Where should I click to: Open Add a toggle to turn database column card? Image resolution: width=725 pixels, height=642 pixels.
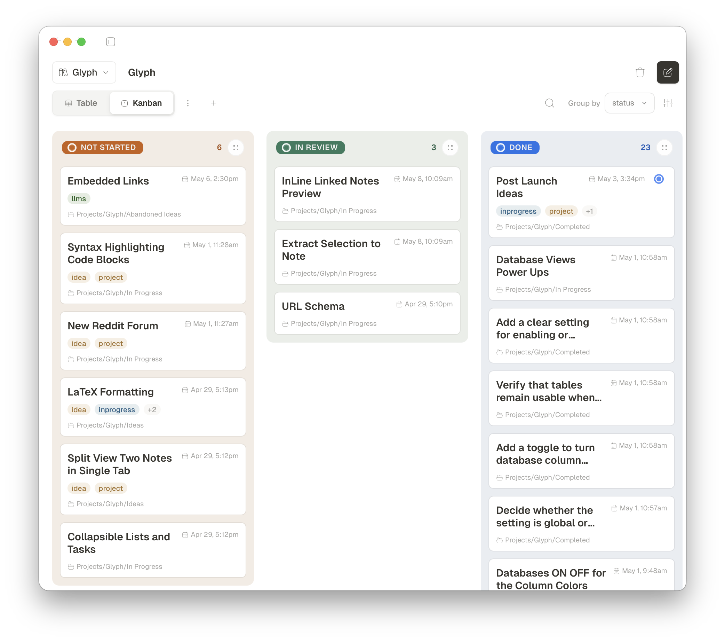coord(581,461)
